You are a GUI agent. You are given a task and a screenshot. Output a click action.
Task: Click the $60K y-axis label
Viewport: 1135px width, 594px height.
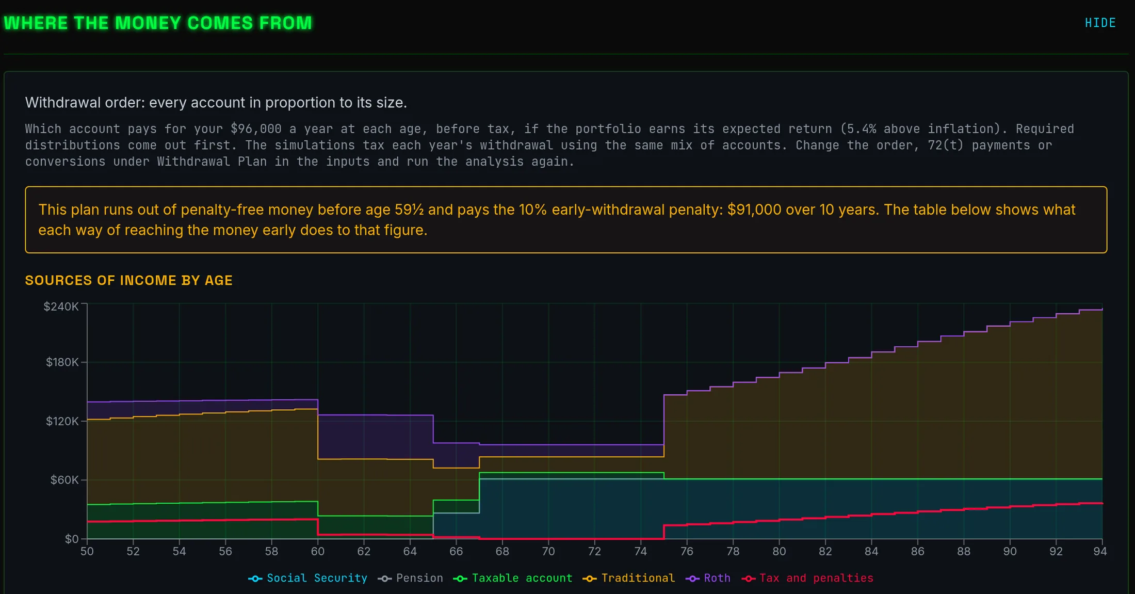[64, 480]
